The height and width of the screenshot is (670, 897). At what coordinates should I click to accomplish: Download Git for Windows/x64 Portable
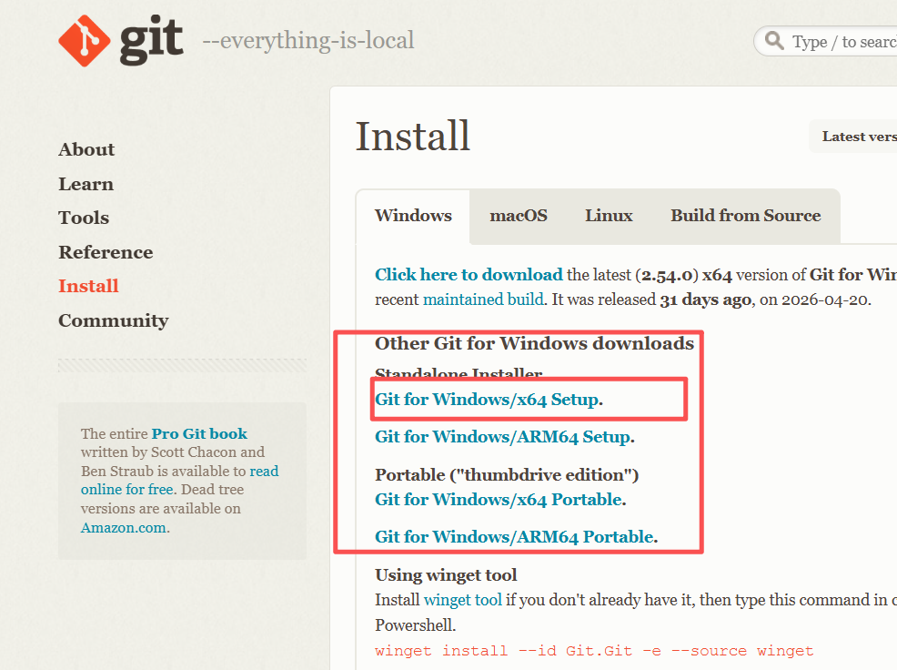500,500
